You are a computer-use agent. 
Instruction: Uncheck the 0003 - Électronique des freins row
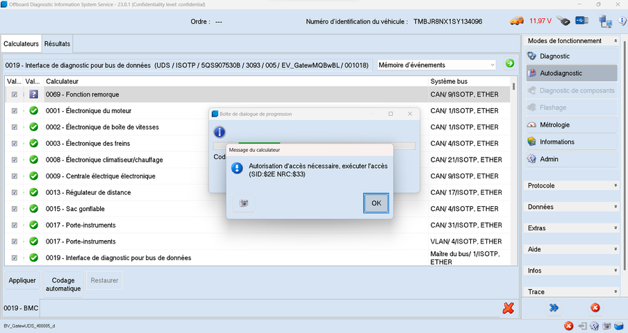point(15,144)
